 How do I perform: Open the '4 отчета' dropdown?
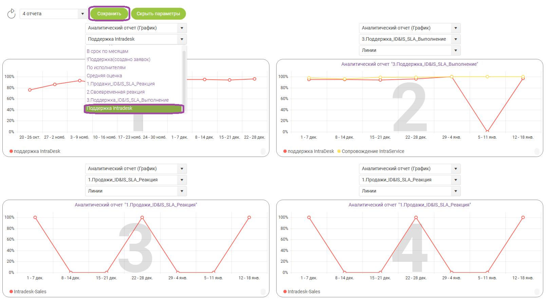pos(53,14)
